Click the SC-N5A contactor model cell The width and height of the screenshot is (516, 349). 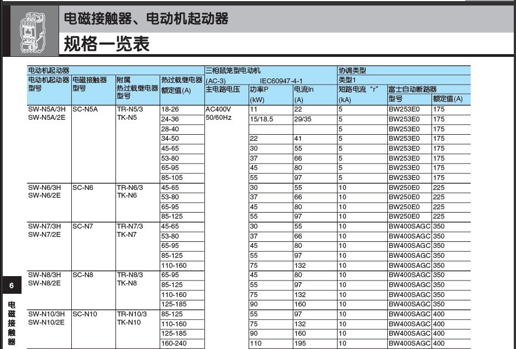point(85,109)
